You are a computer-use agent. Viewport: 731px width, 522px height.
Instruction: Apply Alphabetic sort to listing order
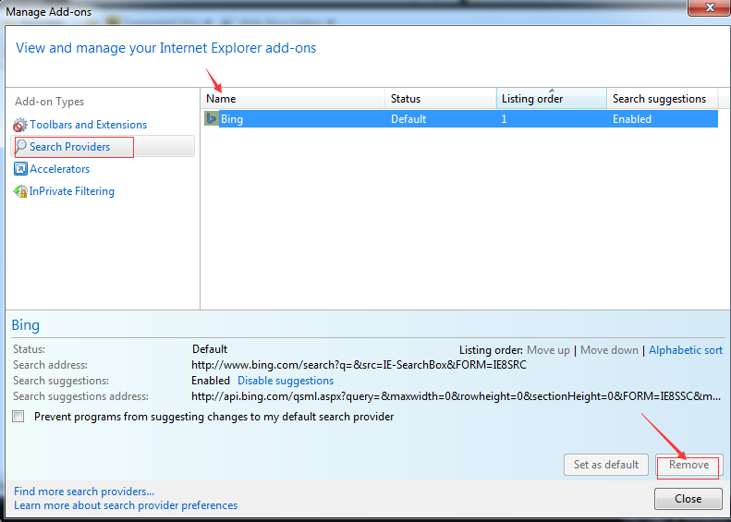click(x=686, y=350)
